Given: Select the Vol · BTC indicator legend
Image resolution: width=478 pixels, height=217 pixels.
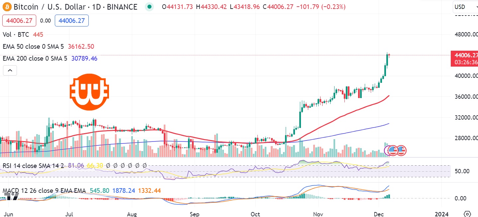Looking at the screenshot, I should pos(16,34).
